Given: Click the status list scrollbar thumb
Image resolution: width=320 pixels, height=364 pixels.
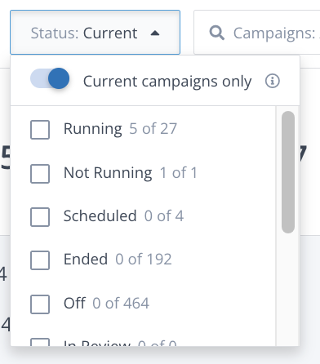Looking at the screenshot, I should coord(288,172).
